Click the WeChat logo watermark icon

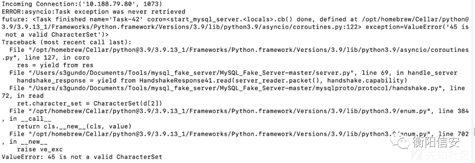click(400, 142)
